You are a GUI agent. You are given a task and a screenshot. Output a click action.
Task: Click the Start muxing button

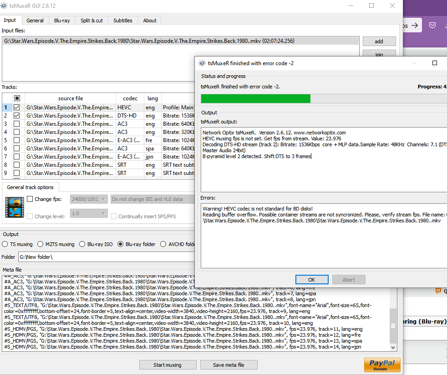[168, 365]
